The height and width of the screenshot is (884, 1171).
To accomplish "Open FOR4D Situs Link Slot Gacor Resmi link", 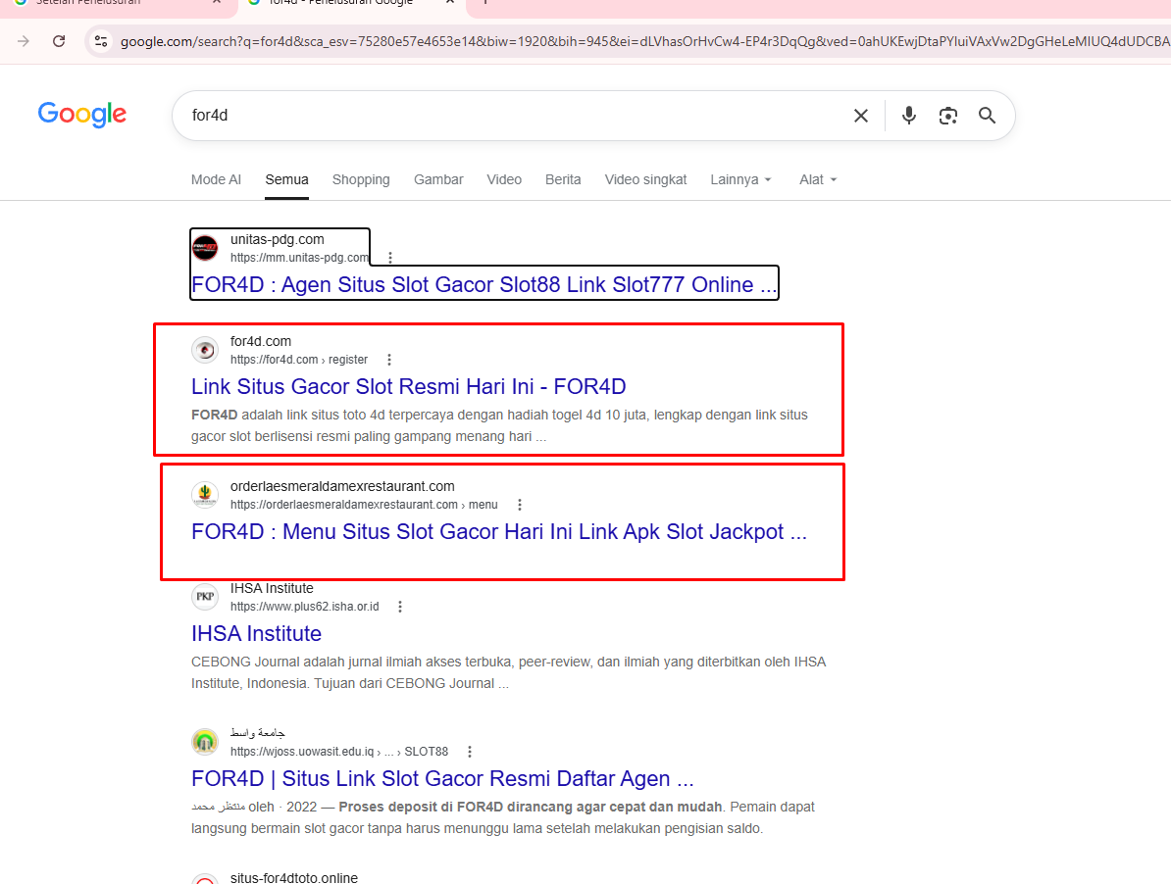I will [442, 779].
